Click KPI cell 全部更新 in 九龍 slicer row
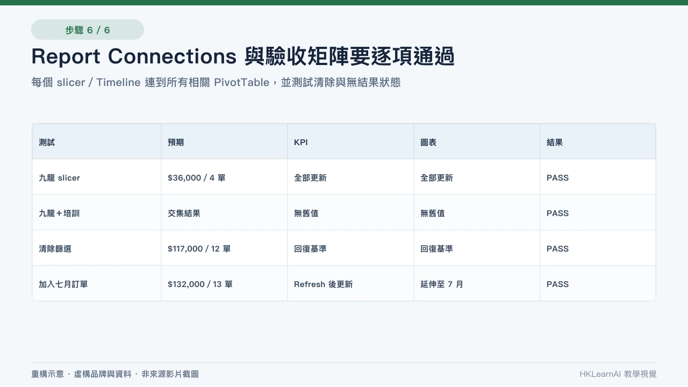688x387 pixels. 350,177
